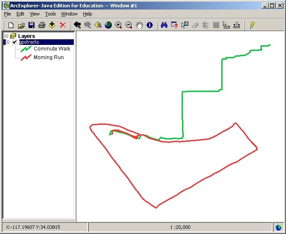Go to previous extent arrow icon
Image resolution: width=286 pixels, height=234 pixels.
click(x=77, y=25)
